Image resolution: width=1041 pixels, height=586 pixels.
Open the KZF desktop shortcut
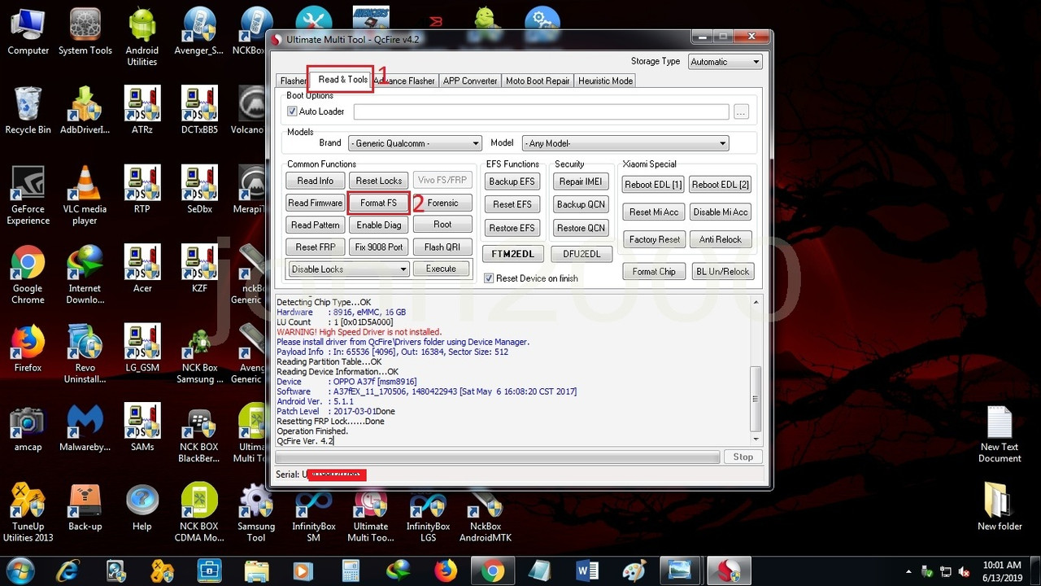(x=199, y=269)
